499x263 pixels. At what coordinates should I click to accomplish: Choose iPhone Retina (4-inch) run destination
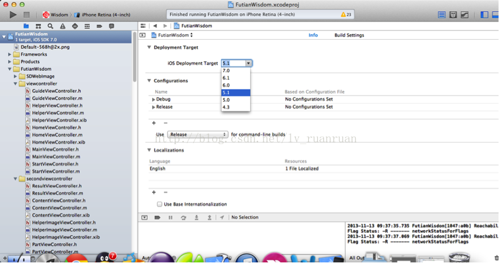102,15
